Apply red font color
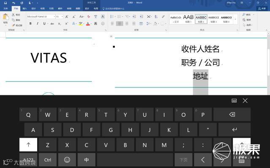This screenshot has height=168, width=270. 88,24
